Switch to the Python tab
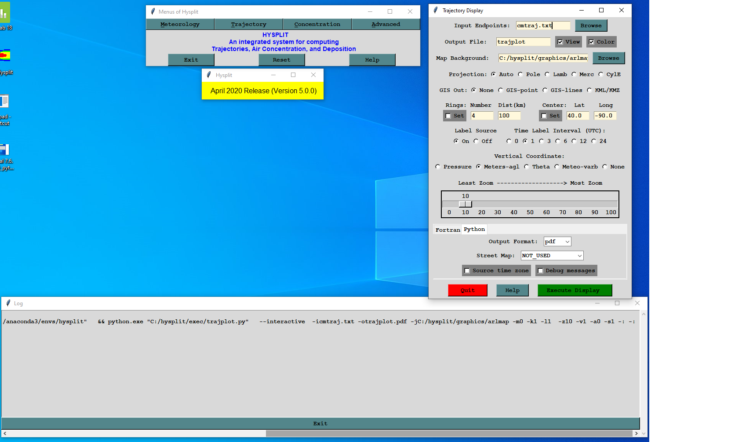 click(x=474, y=229)
